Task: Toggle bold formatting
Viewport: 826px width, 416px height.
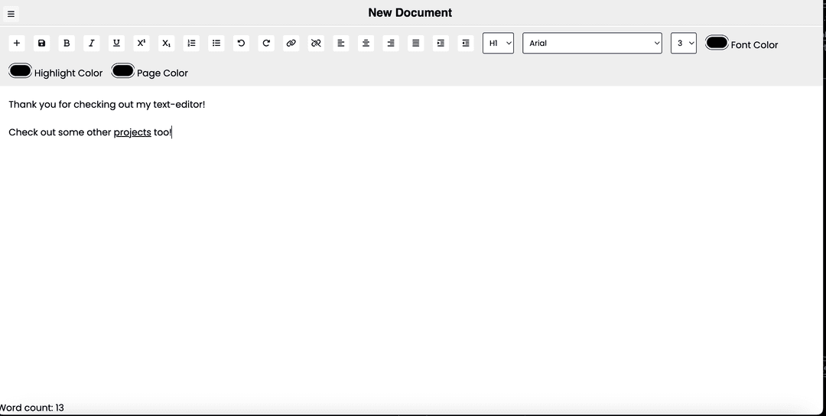Action: [67, 43]
